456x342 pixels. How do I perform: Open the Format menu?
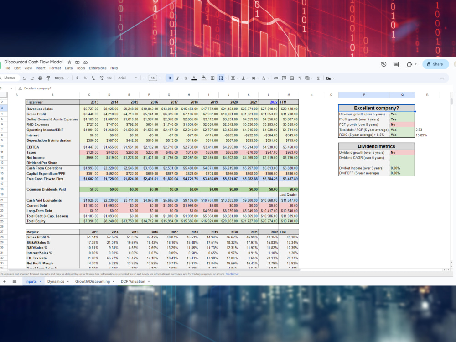click(x=55, y=68)
